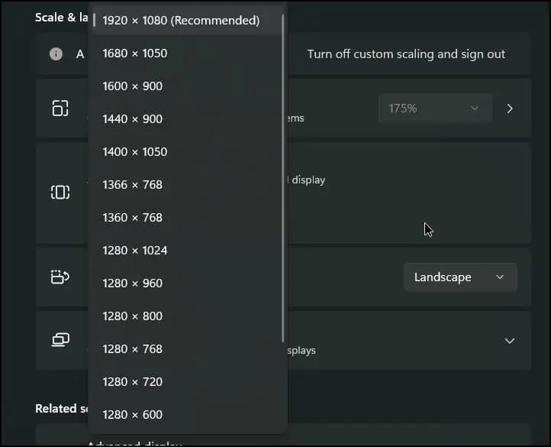Select the 1400 × 1050 option

point(135,152)
